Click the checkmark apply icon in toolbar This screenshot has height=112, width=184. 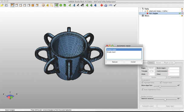click(115, 5)
